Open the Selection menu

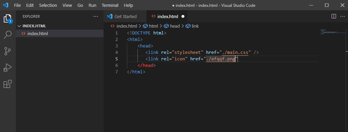pyautogui.click(x=48, y=5)
